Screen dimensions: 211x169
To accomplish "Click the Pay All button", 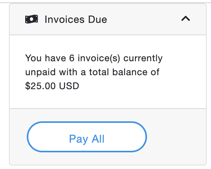I will pos(87,137).
